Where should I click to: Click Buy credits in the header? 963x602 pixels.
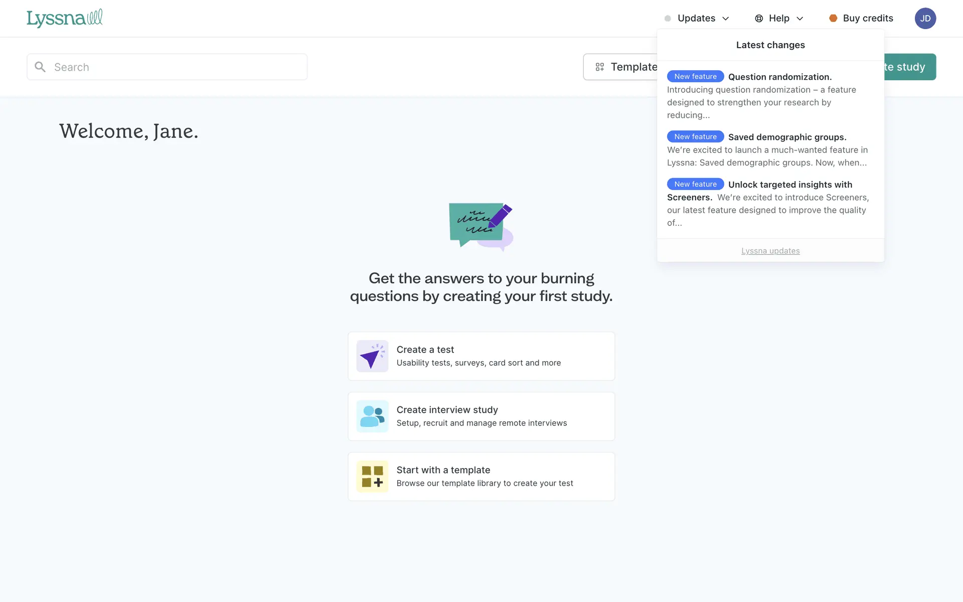[868, 18]
